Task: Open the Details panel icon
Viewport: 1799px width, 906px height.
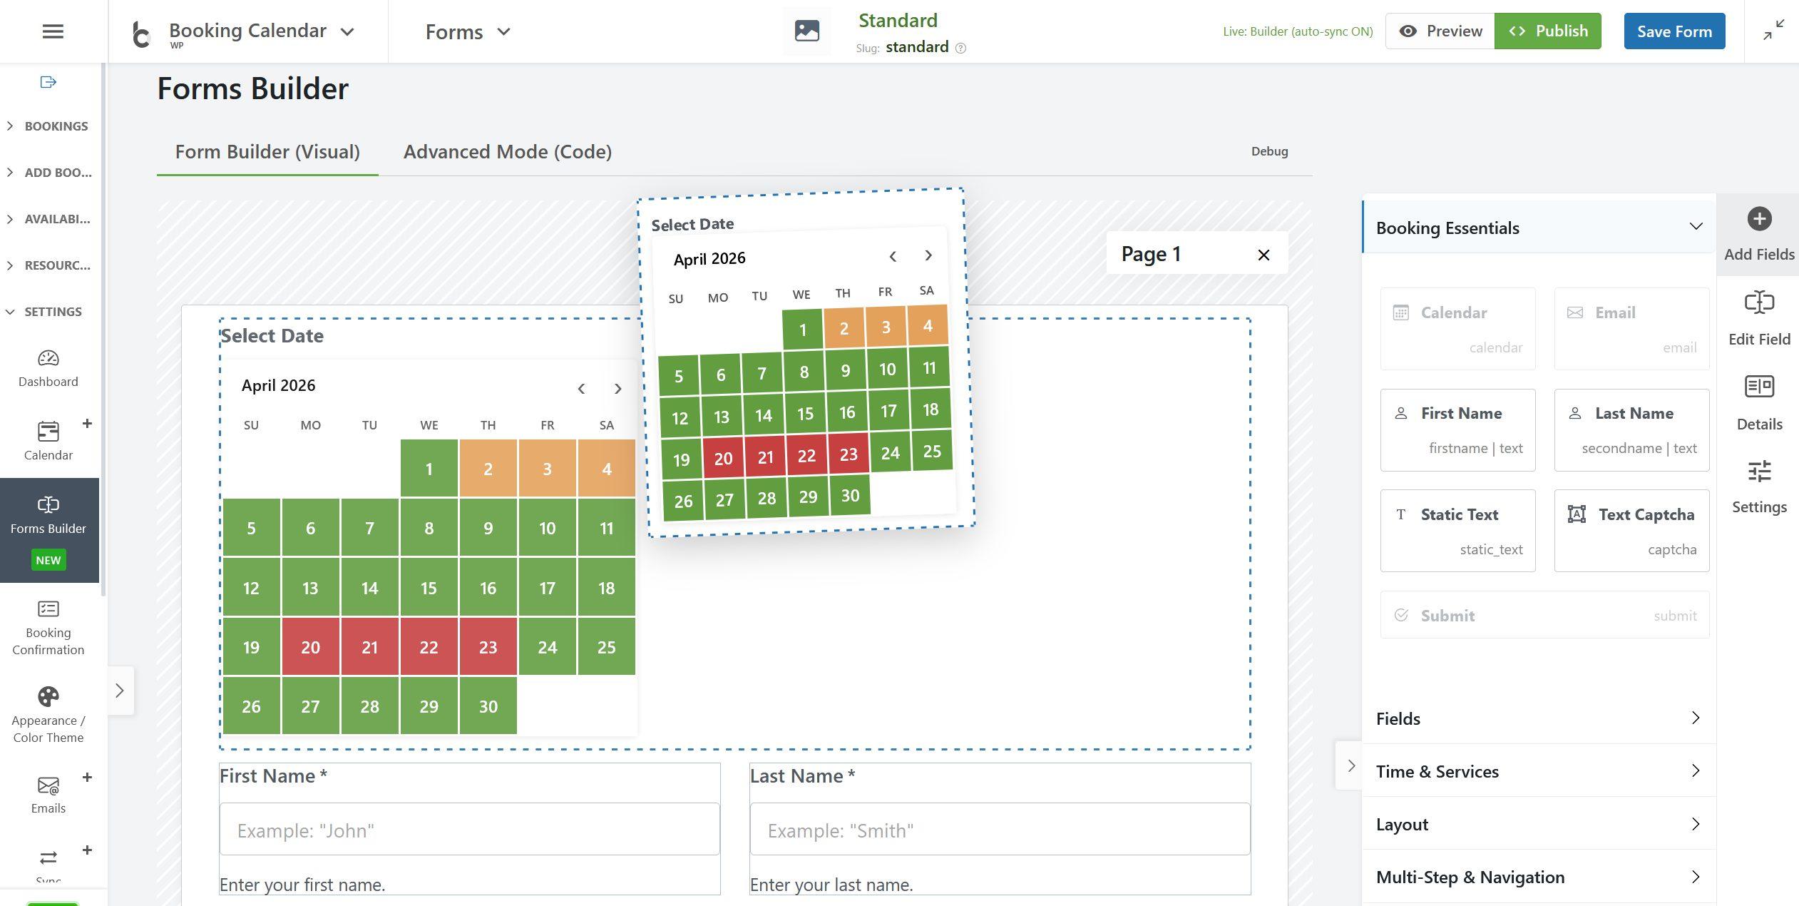Action: click(1758, 387)
